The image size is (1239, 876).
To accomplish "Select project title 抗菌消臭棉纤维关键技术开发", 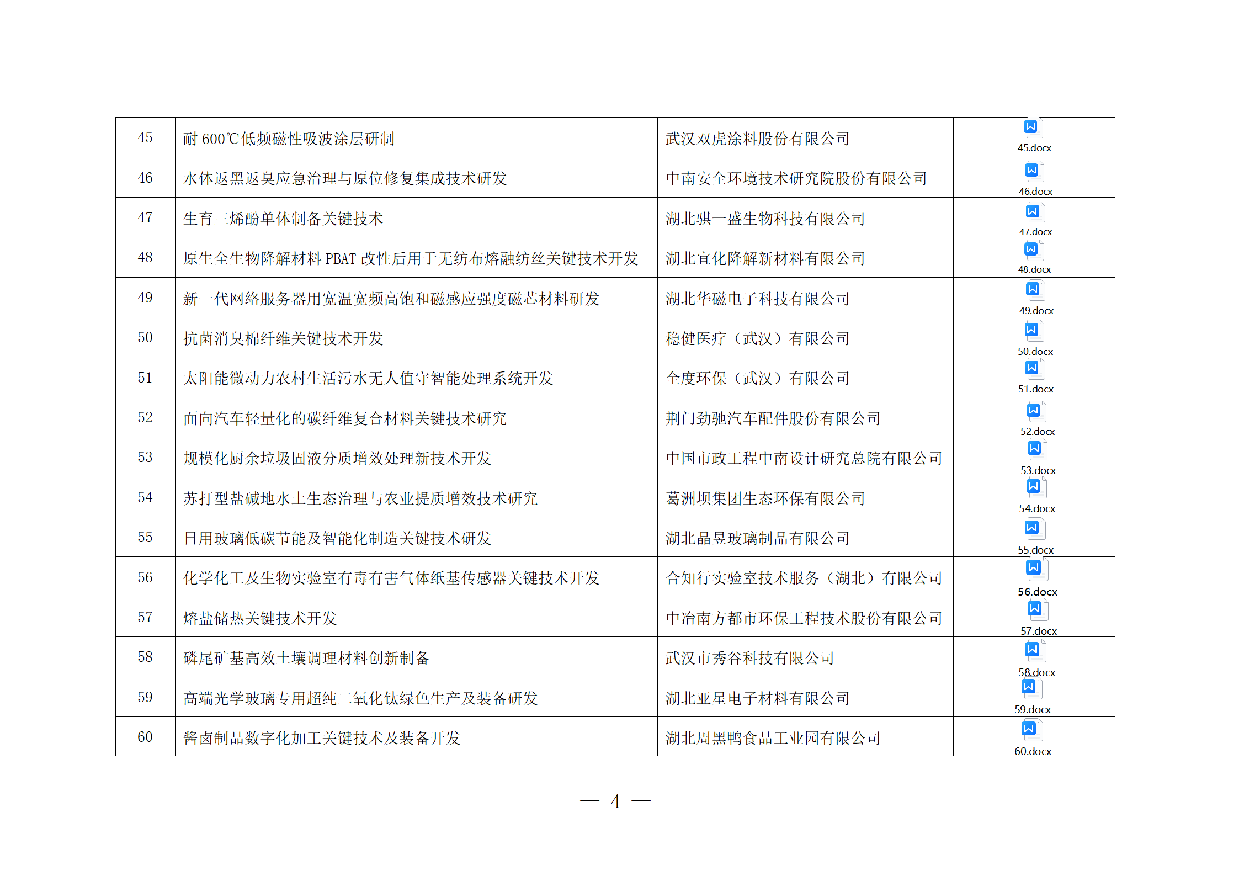I will point(283,338).
